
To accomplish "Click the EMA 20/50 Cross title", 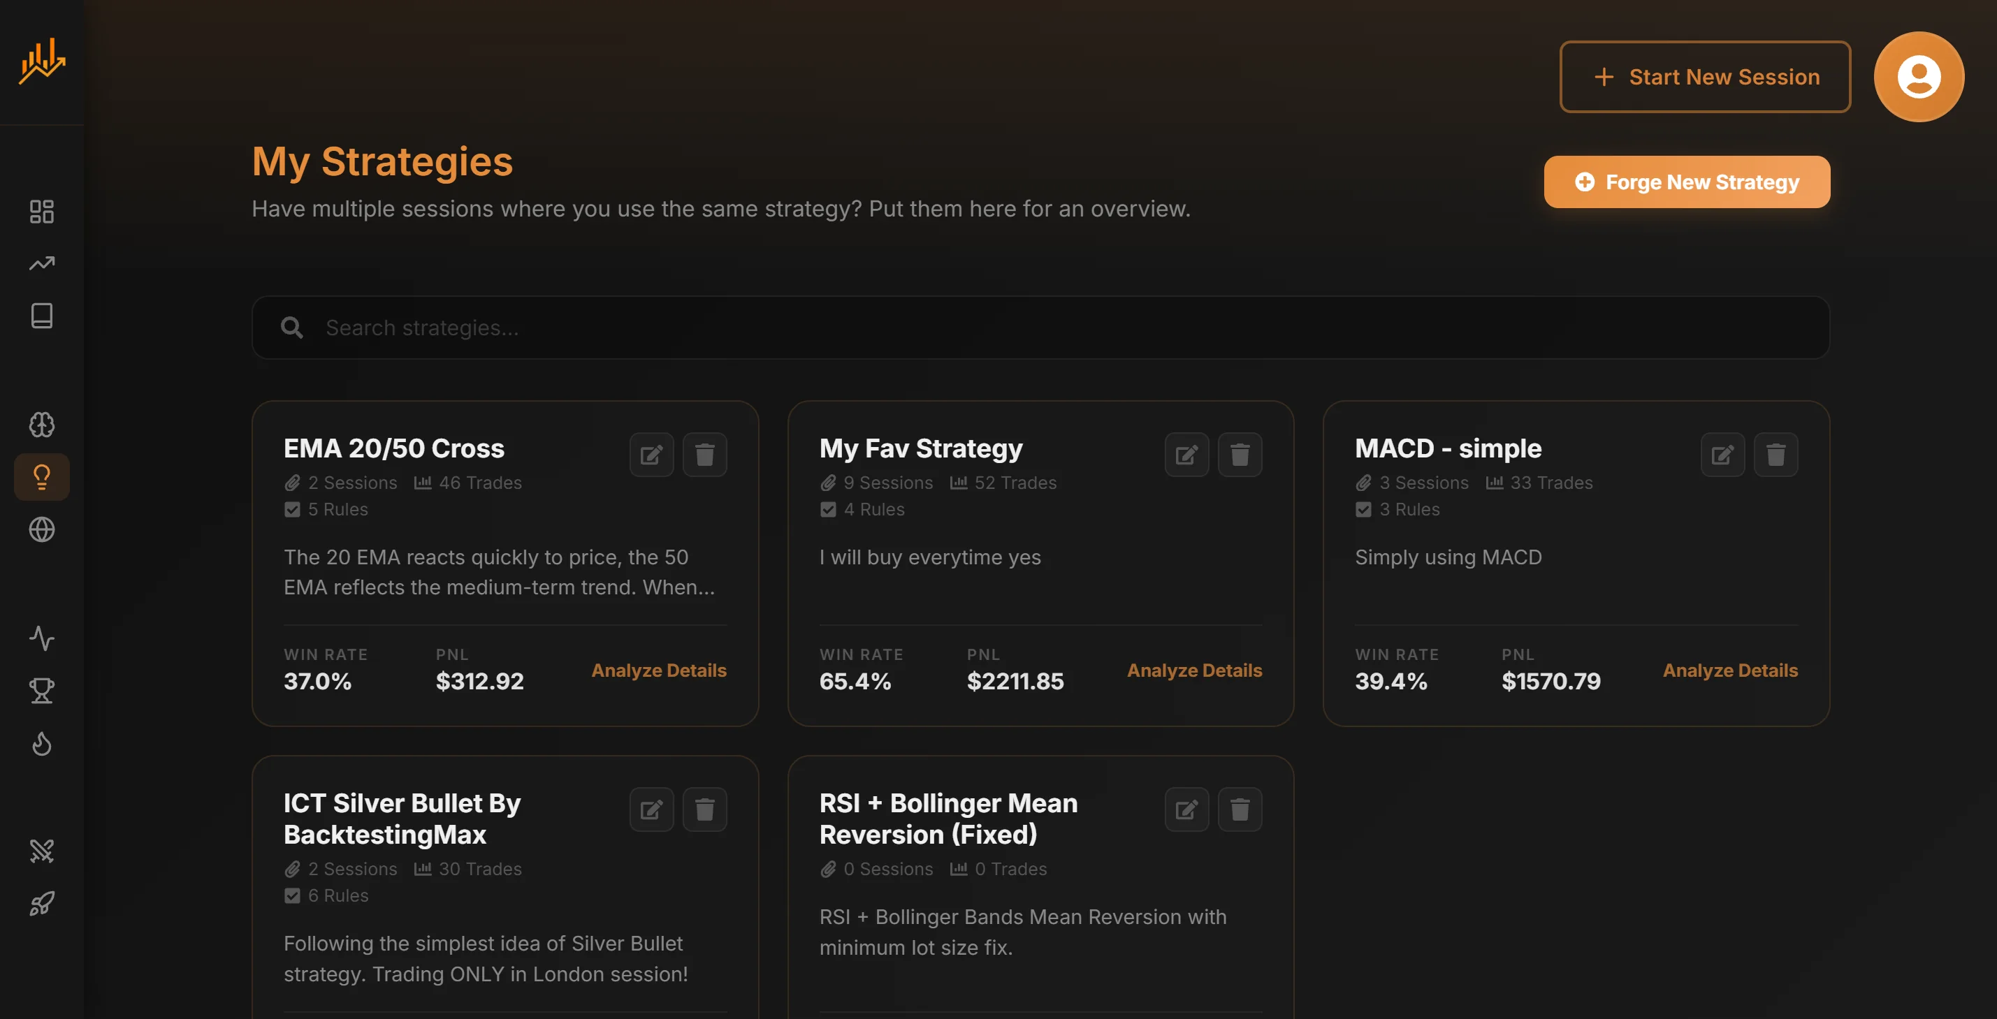I will click(394, 448).
